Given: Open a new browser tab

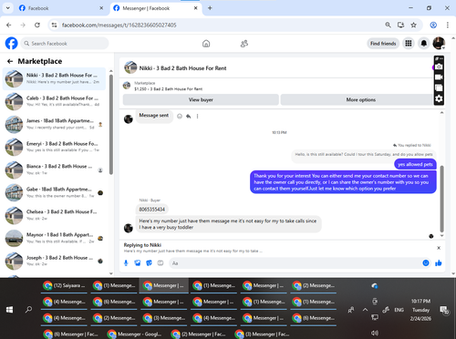Looking at the screenshot, I should 210,8.
